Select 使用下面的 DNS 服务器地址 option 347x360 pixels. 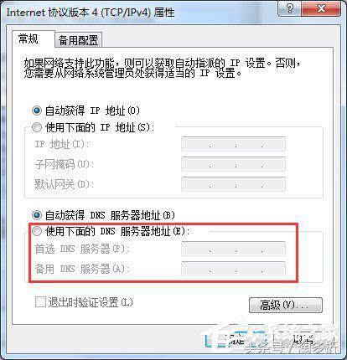[x=37, y=231]
